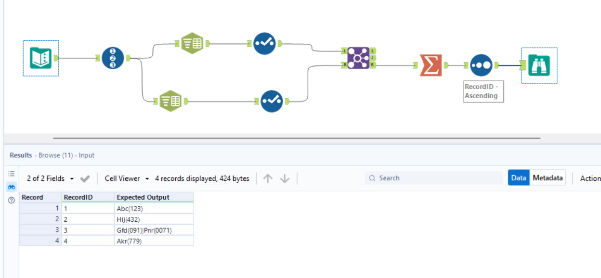Jump to the previous record with up arrow
Screen dimensions: 601x278
click(268, 178)
